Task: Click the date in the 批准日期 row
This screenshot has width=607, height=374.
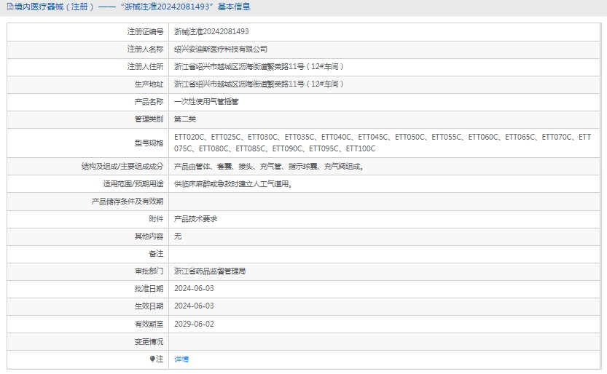Action: pos(194,289)
